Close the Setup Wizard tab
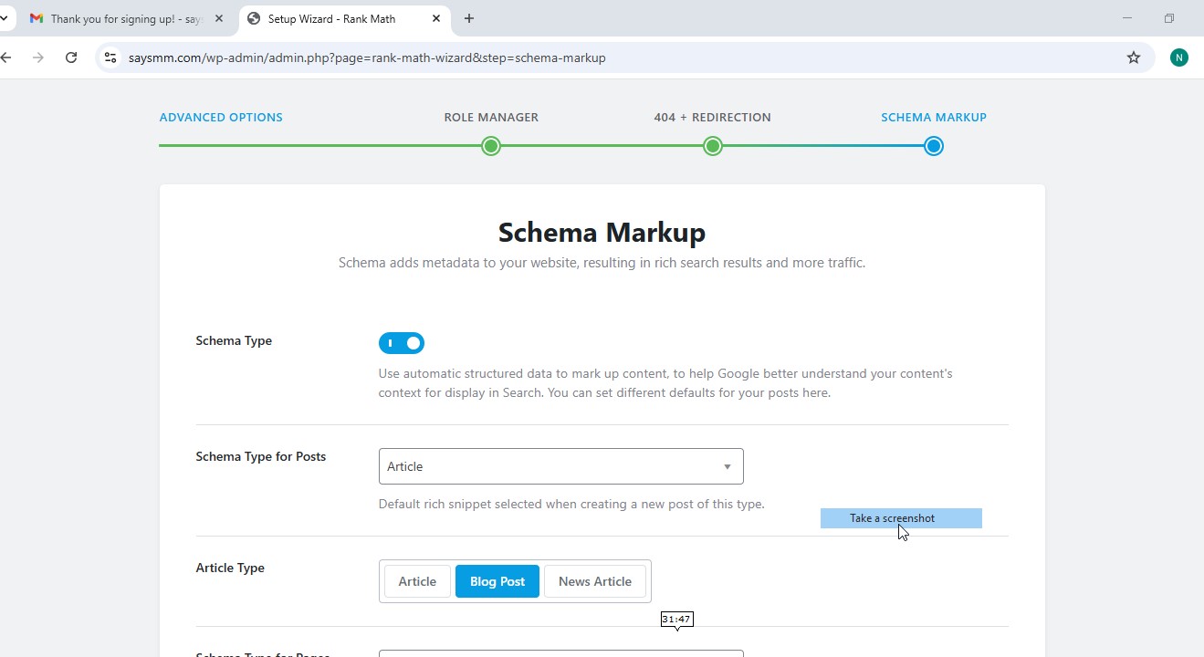 click(436, 18)
